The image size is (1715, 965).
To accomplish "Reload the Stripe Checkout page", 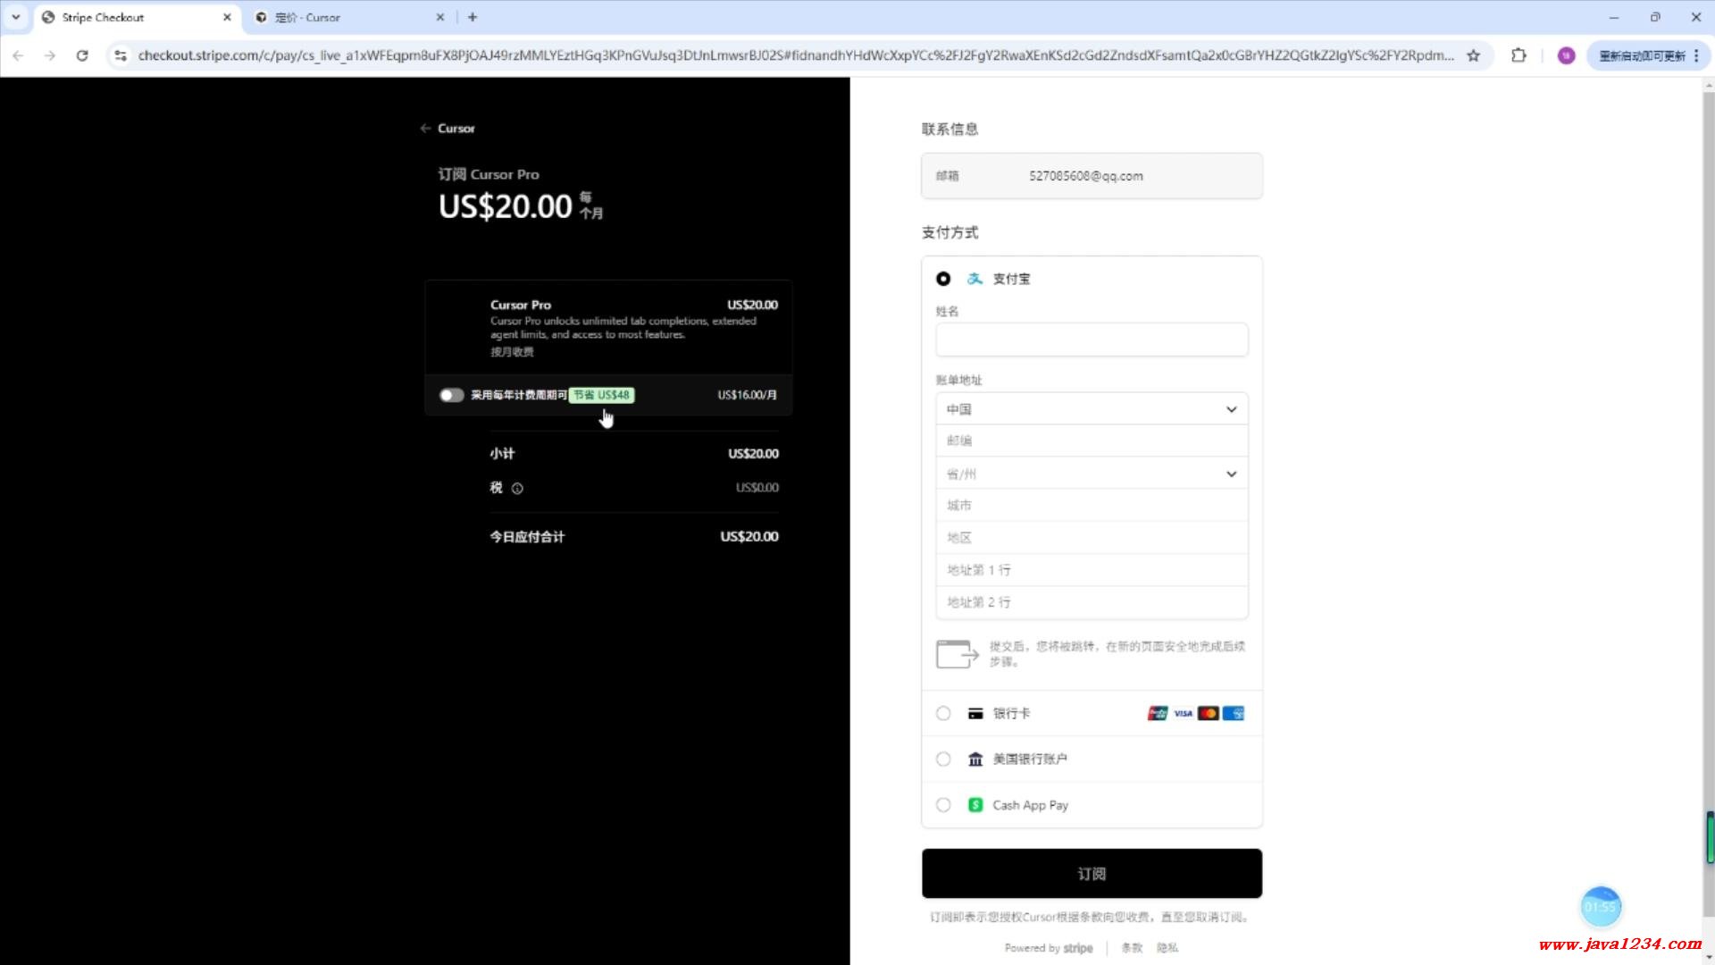I will (82, 55).
